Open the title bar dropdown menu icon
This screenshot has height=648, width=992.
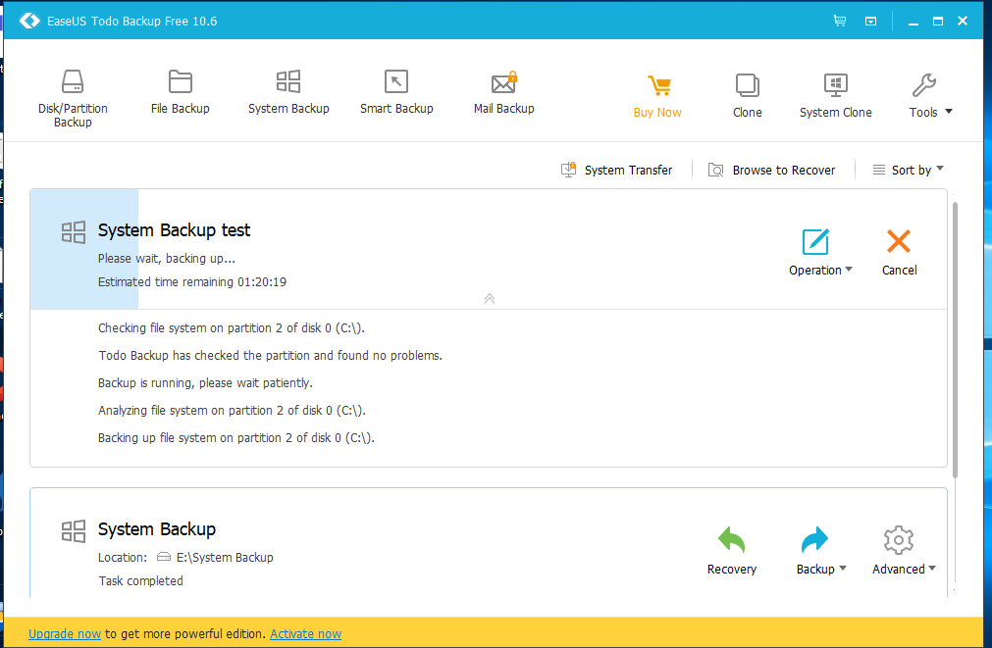point(871,21)
